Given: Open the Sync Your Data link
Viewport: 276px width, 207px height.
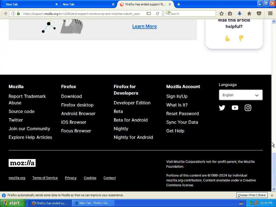Looking at the screenshot, I should pos(182,122).
